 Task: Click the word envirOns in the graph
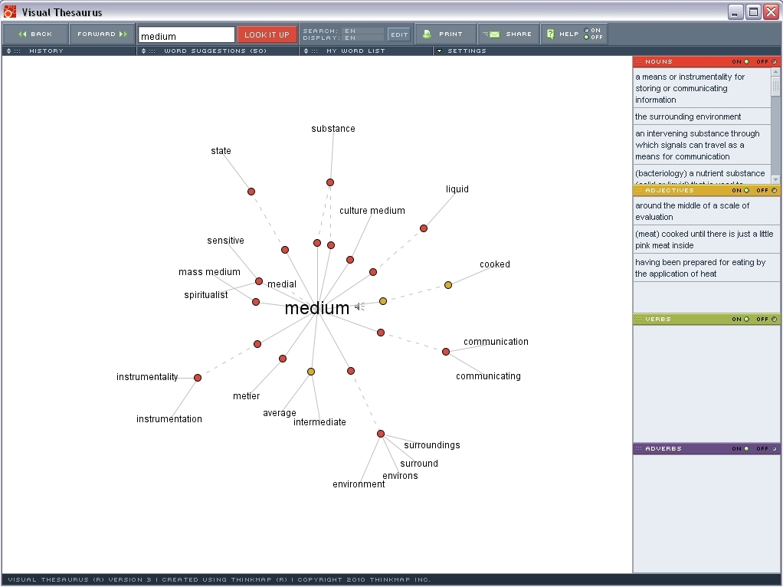(x=400, y=476)
